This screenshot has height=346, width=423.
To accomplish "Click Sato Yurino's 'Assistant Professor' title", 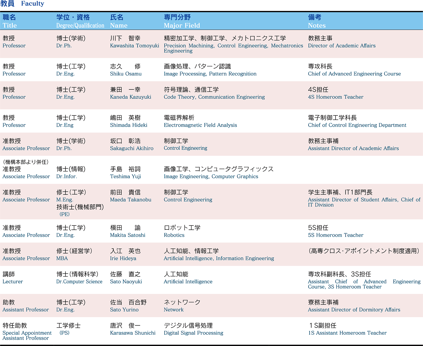I will tap(26, 310).
